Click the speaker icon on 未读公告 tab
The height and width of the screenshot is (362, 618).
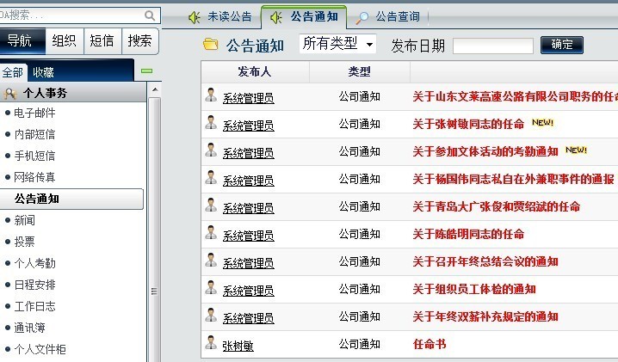(x=195, y=16)
